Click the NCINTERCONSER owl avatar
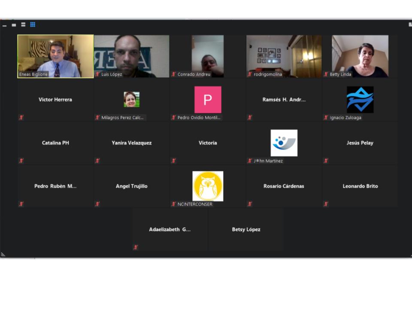The image size is (412, 309). (208, 186)
